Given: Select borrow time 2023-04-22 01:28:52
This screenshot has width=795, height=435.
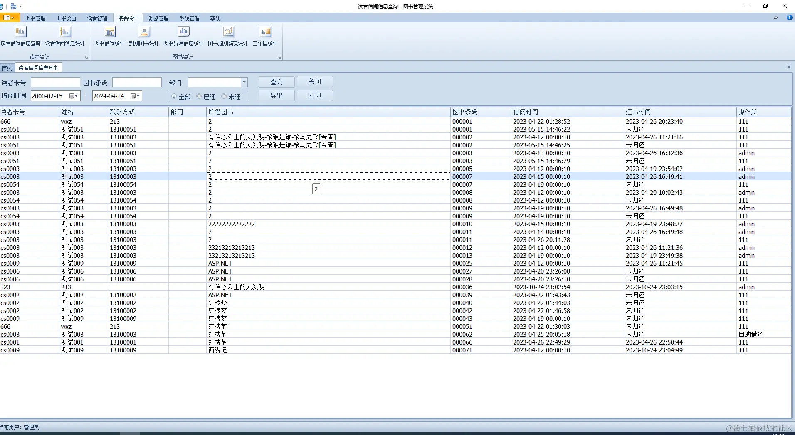Looking at the screenshot, I should coord(568,121).
